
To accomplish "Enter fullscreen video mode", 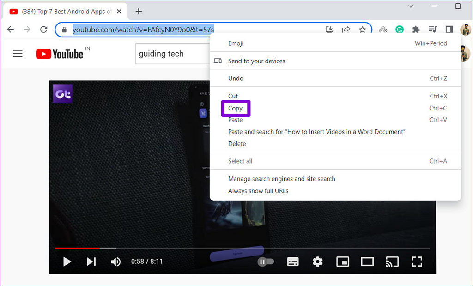I will [x=417, y=262].
